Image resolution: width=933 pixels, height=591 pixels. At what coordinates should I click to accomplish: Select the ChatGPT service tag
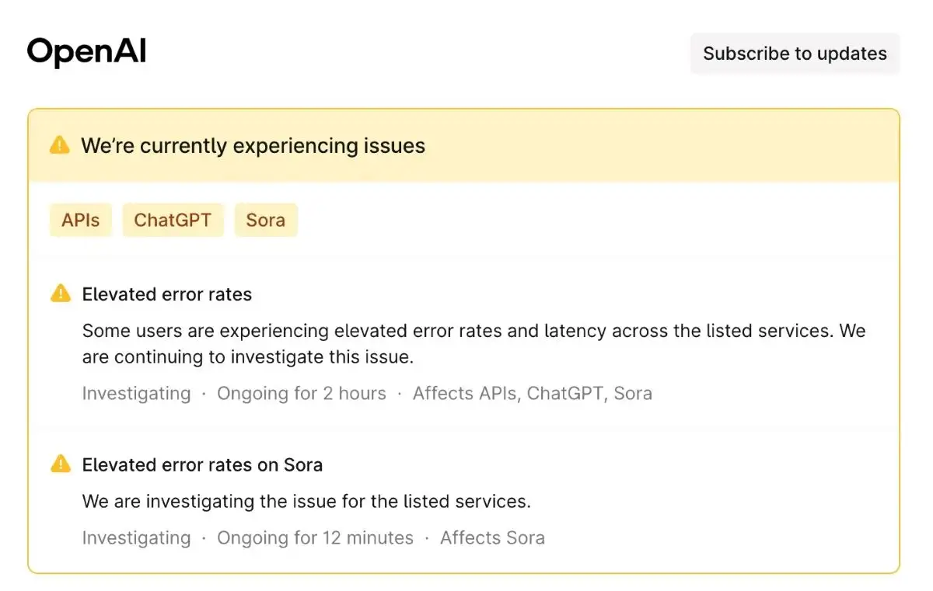coord(173,220)
